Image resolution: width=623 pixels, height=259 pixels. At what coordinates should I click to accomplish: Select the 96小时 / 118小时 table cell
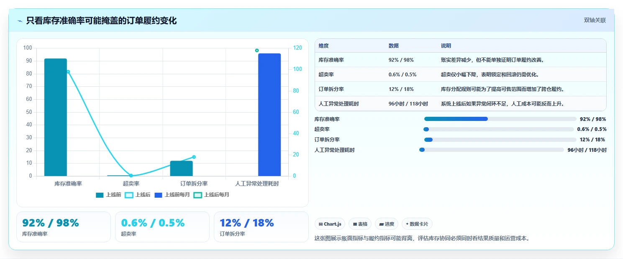pos(408,104)
